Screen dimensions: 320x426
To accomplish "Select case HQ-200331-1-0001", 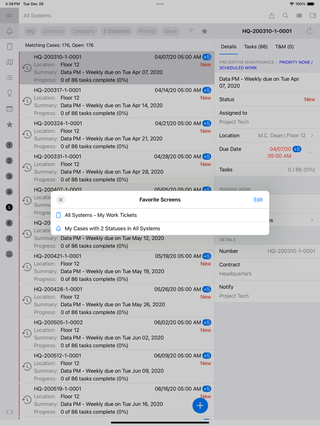I will pos(117,168).
